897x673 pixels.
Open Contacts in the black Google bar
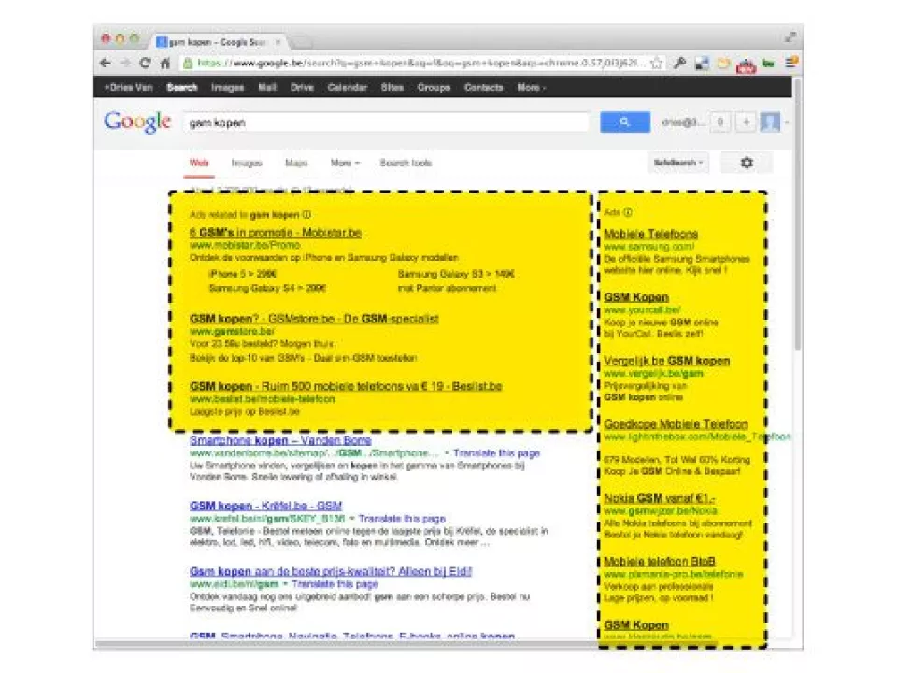(483, 88)
